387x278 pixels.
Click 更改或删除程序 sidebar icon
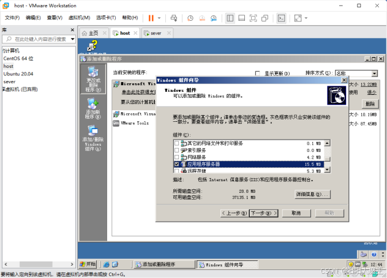coord(93,79)
